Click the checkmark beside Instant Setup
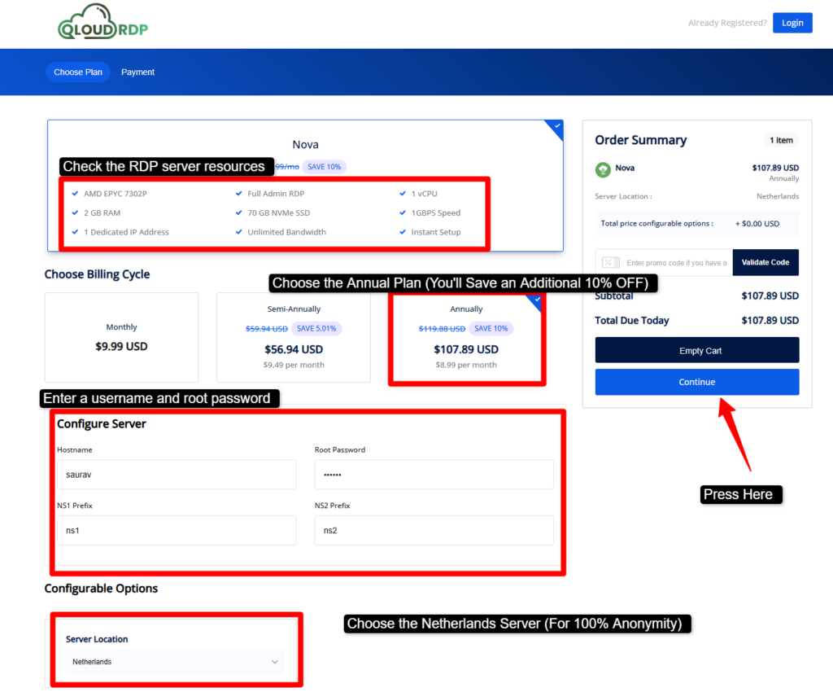 [403, 232]
